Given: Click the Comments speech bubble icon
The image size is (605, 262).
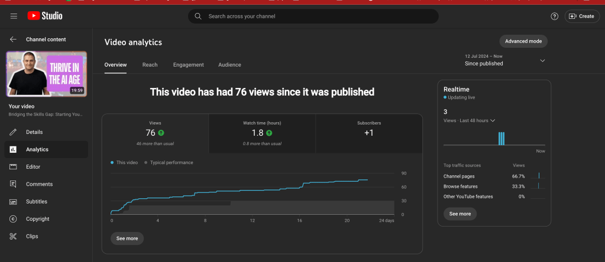Looking at the screenshot, I should (x=13, y=184).
